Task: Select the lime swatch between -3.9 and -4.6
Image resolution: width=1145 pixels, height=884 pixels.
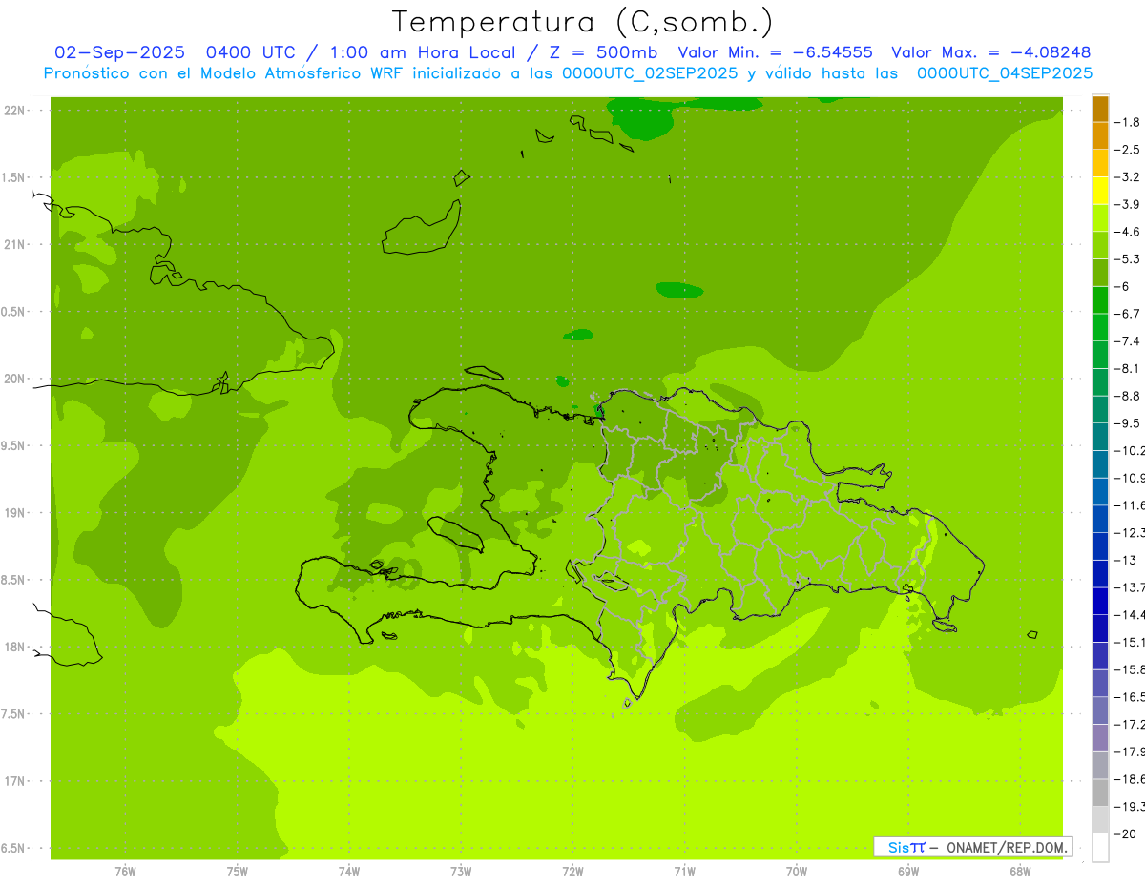Action: click(x=1100, y=218)
